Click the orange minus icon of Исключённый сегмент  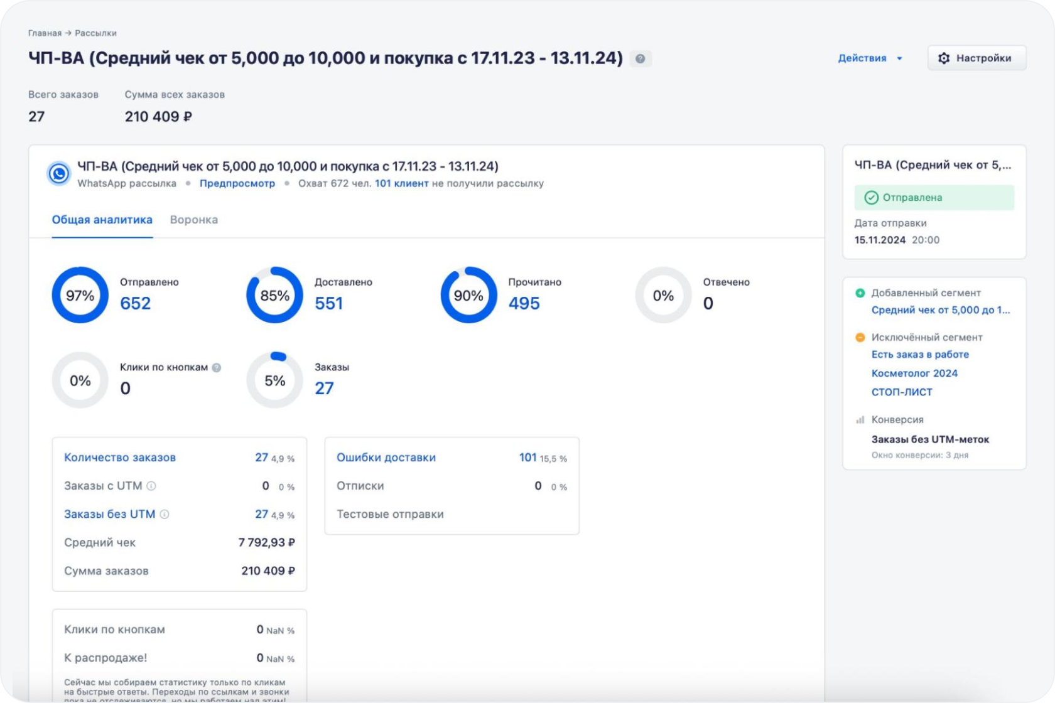pos(860,337)
